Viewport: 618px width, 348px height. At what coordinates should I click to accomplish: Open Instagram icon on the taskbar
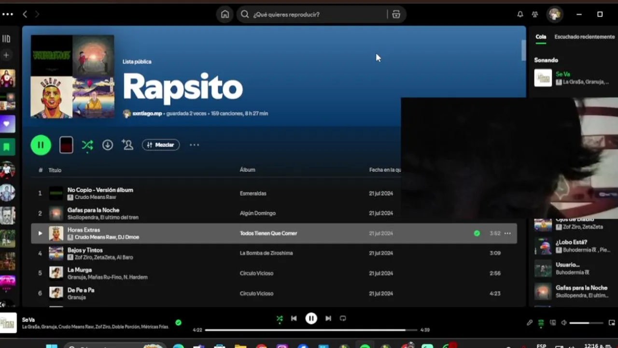click(x=282, y=347)
